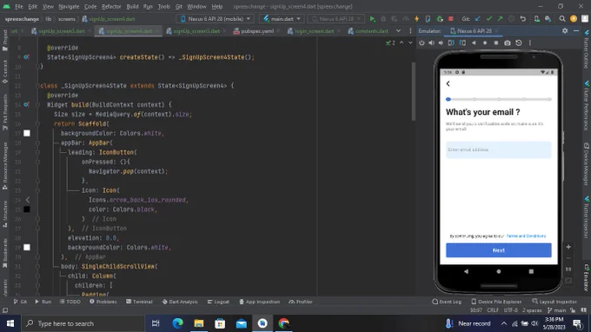Hide the Emulator panel minimize dash
This screenshot has height=332, width=591.
click(576, 31)
